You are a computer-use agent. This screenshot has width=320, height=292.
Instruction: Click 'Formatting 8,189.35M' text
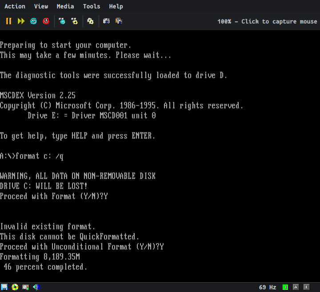(x=40, y=257)
